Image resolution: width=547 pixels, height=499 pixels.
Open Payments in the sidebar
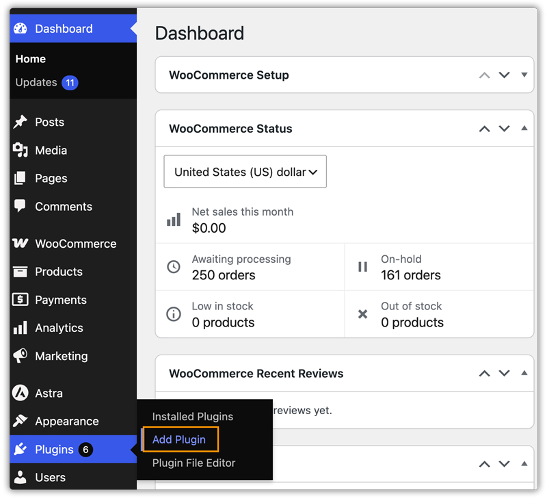pos(61,300)
